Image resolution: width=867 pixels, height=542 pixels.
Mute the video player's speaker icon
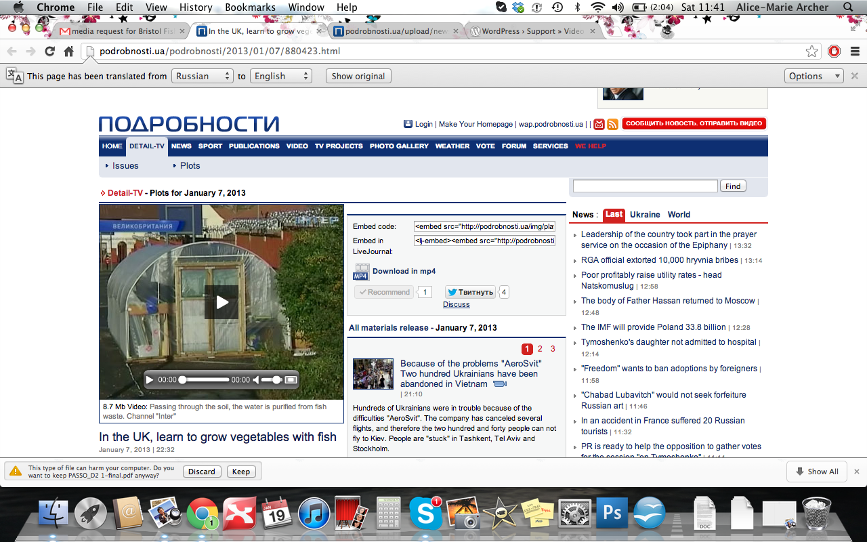[x=256, y=380]
